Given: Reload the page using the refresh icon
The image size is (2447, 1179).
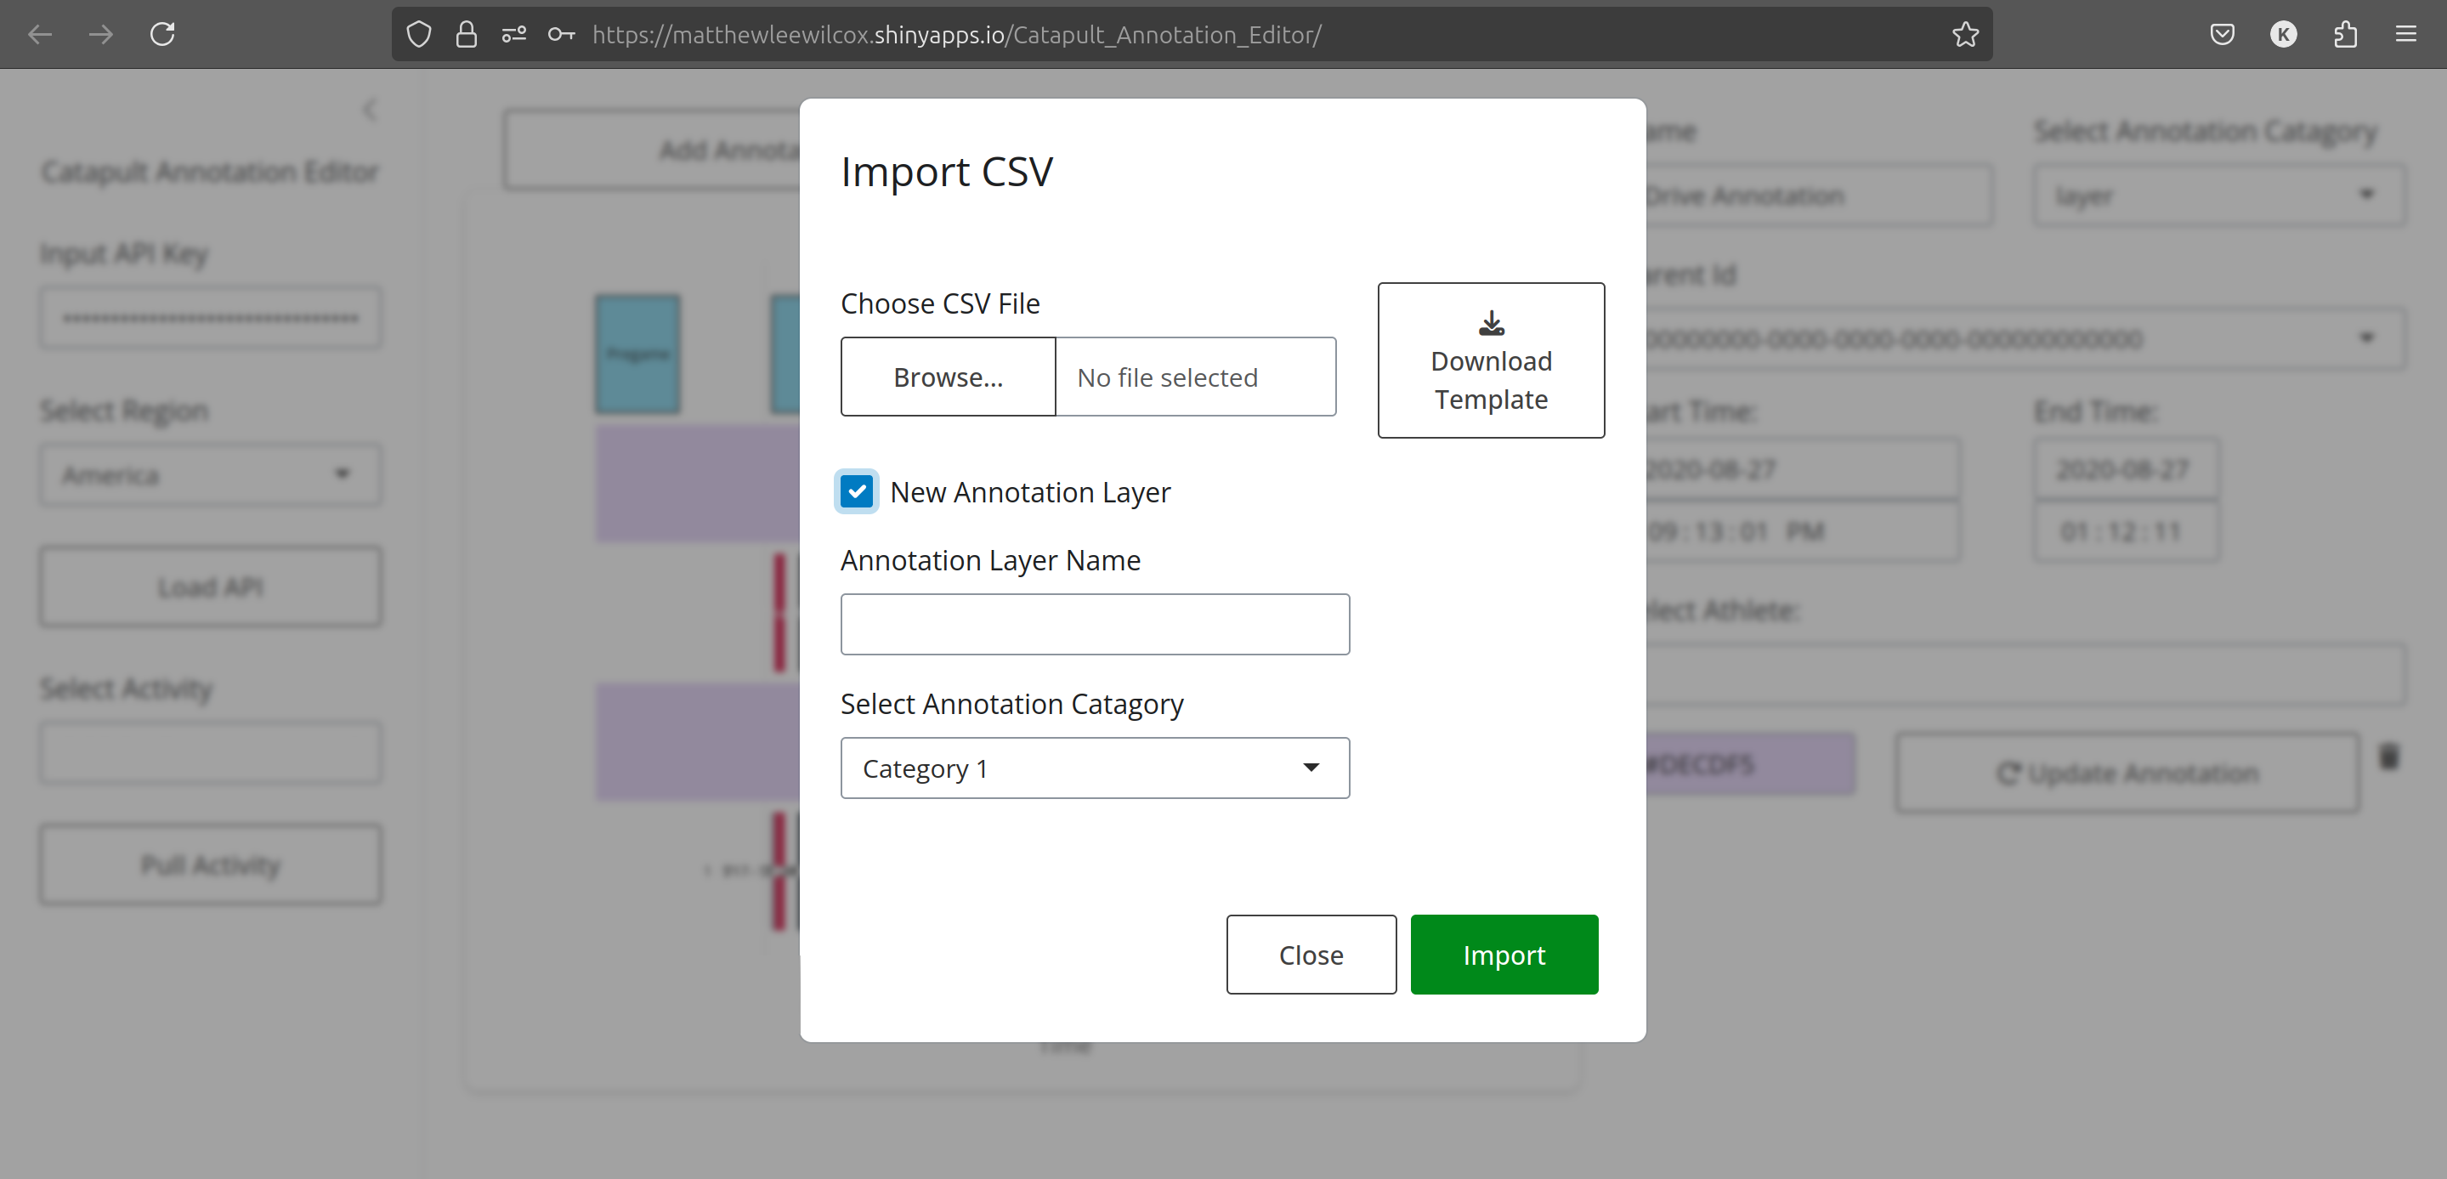Looking at the screenshot, I should tap(162, 34).
